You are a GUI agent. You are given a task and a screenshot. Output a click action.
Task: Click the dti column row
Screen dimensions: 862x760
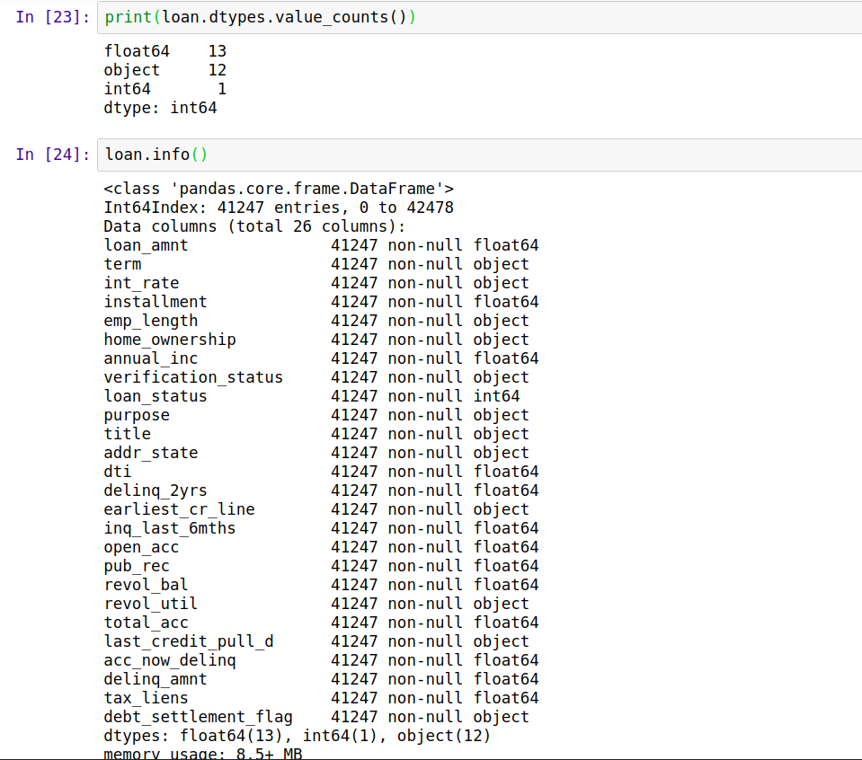coord(321,472)
